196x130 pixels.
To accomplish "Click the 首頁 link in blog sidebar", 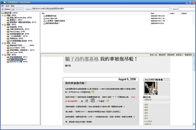I will coord(146,105).
